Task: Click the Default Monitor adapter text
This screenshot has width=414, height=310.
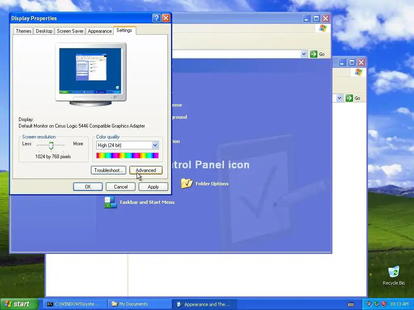Action: [x=82, y=126]
